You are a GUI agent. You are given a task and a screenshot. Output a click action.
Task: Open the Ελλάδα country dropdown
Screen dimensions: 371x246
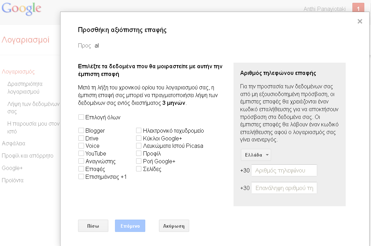click(256, 155)
